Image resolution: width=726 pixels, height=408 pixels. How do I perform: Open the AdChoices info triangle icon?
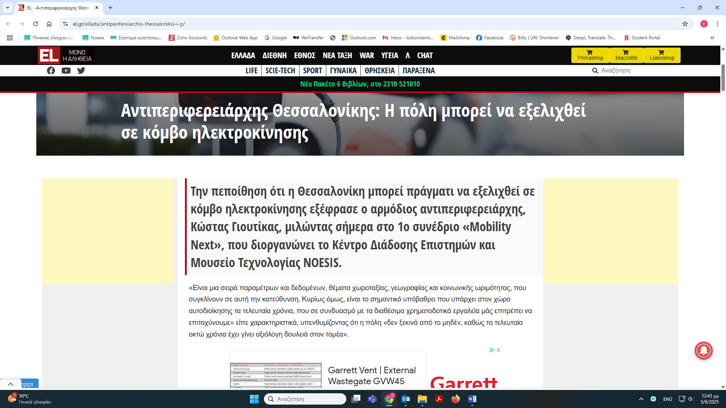click(x=492, y=350)
